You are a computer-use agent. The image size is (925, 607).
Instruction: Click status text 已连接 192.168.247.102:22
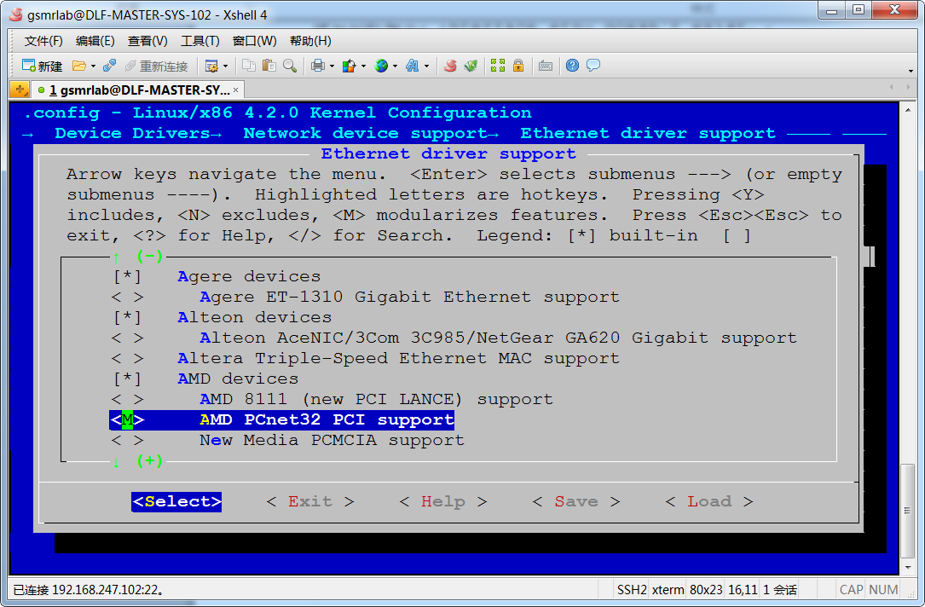[89, 589]
